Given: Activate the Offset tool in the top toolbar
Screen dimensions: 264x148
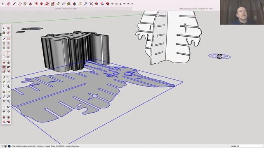Looking at the screenshot, I should pos(36,4).
